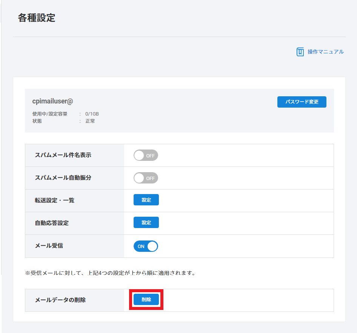This screenshot has width=357, height=333.
Task: Click the メールデータの削除 row label
Action: [x=60, y=300]
